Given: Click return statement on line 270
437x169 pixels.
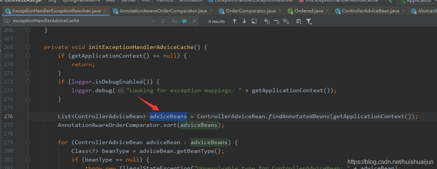Looking at the screenshot, I should [x=83, y=64].
